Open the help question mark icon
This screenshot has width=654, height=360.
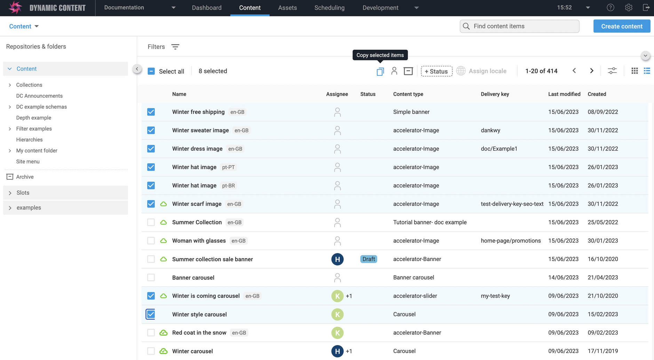(611, 8)
